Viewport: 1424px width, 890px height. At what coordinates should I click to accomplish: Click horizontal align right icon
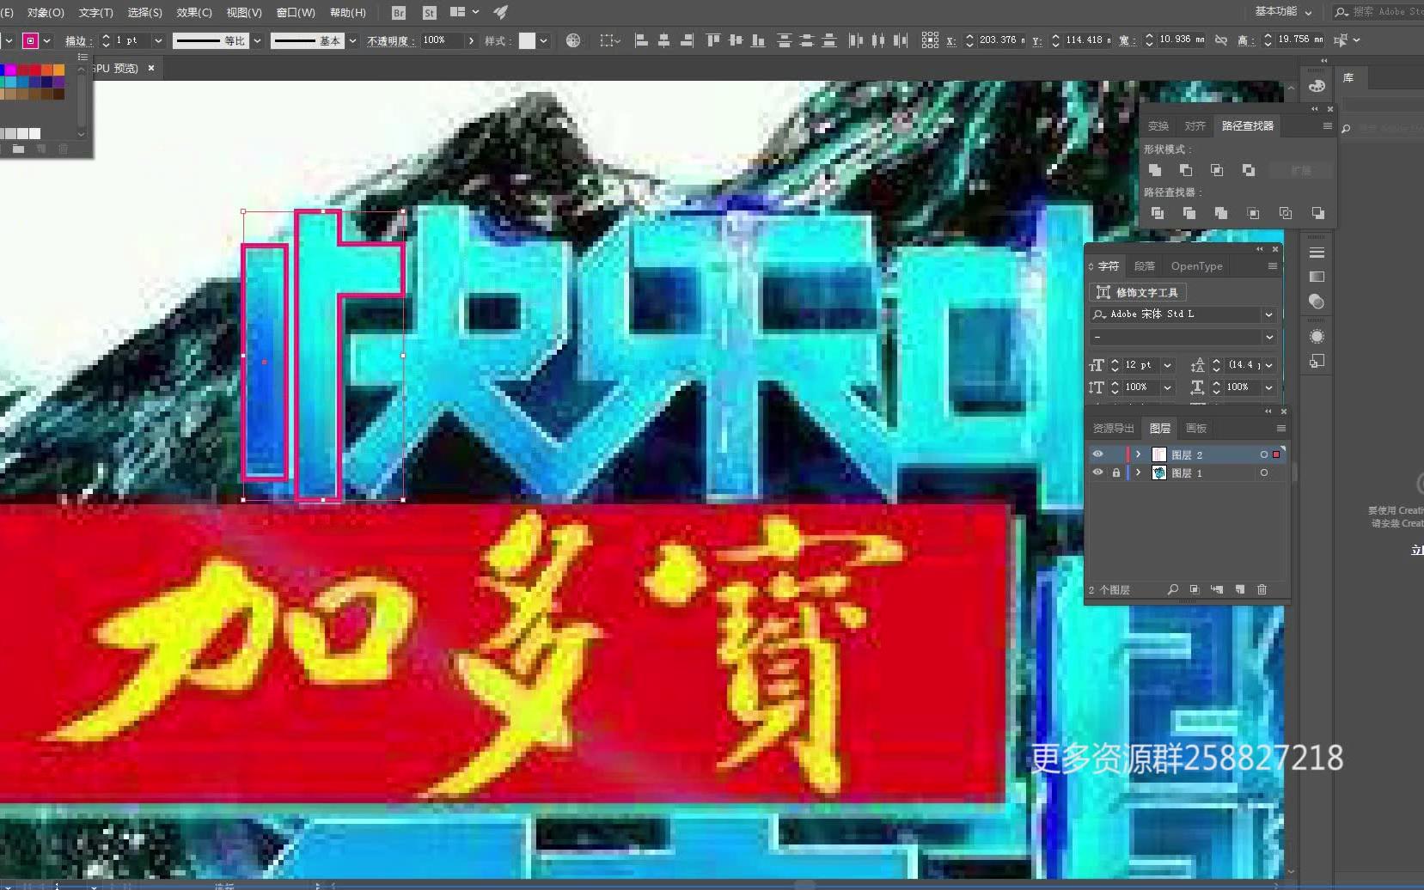pos(687,40)
